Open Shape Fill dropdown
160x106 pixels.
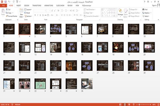pos(133,10)
